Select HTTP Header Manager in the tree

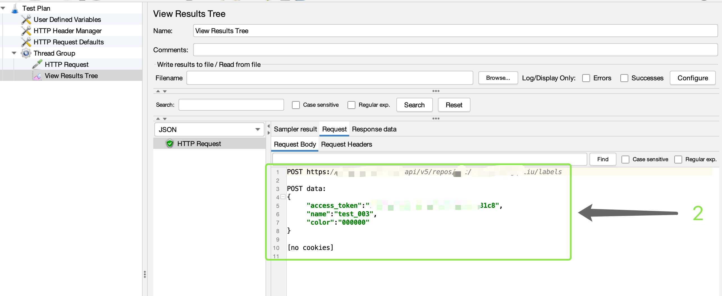(67, 31)
